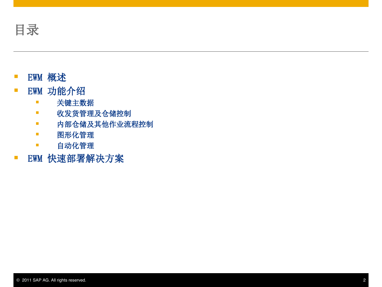
Task: Click the sub-item 收发货管理及仓储控制
Action: click(x=94, y=114)
